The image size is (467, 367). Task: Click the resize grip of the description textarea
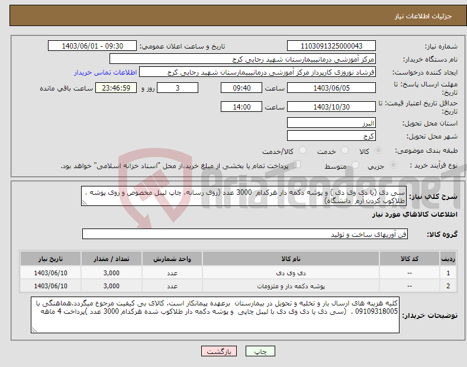[84, 203]
